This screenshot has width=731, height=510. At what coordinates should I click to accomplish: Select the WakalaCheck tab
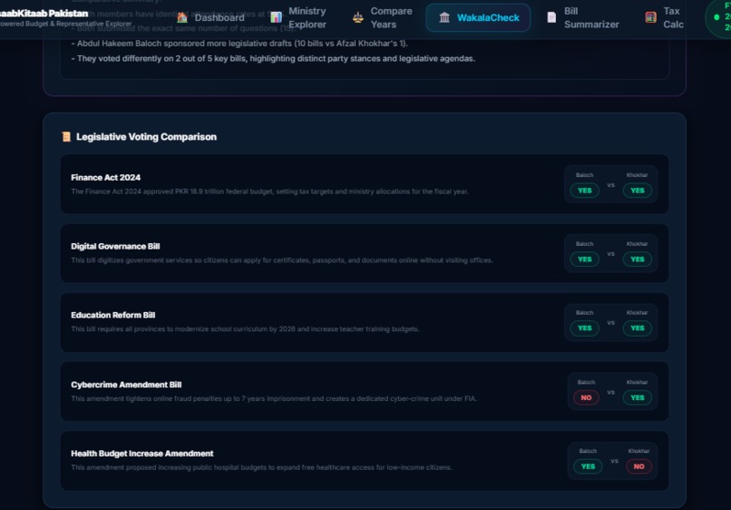pyautogui.click(x=478, y=18)
